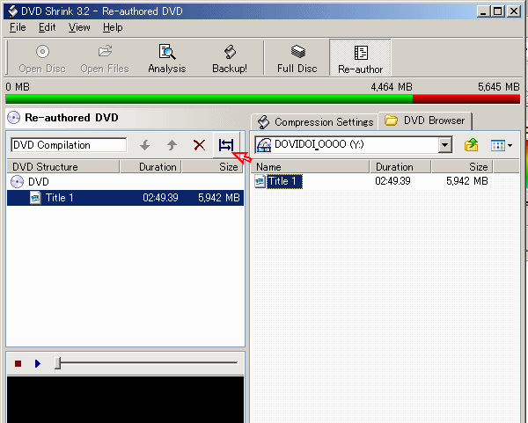Open the drive selection dropdown
Image resolution: width=528 pixels, height=423 pixels.
pyautogui.click(x=444, y=145)
